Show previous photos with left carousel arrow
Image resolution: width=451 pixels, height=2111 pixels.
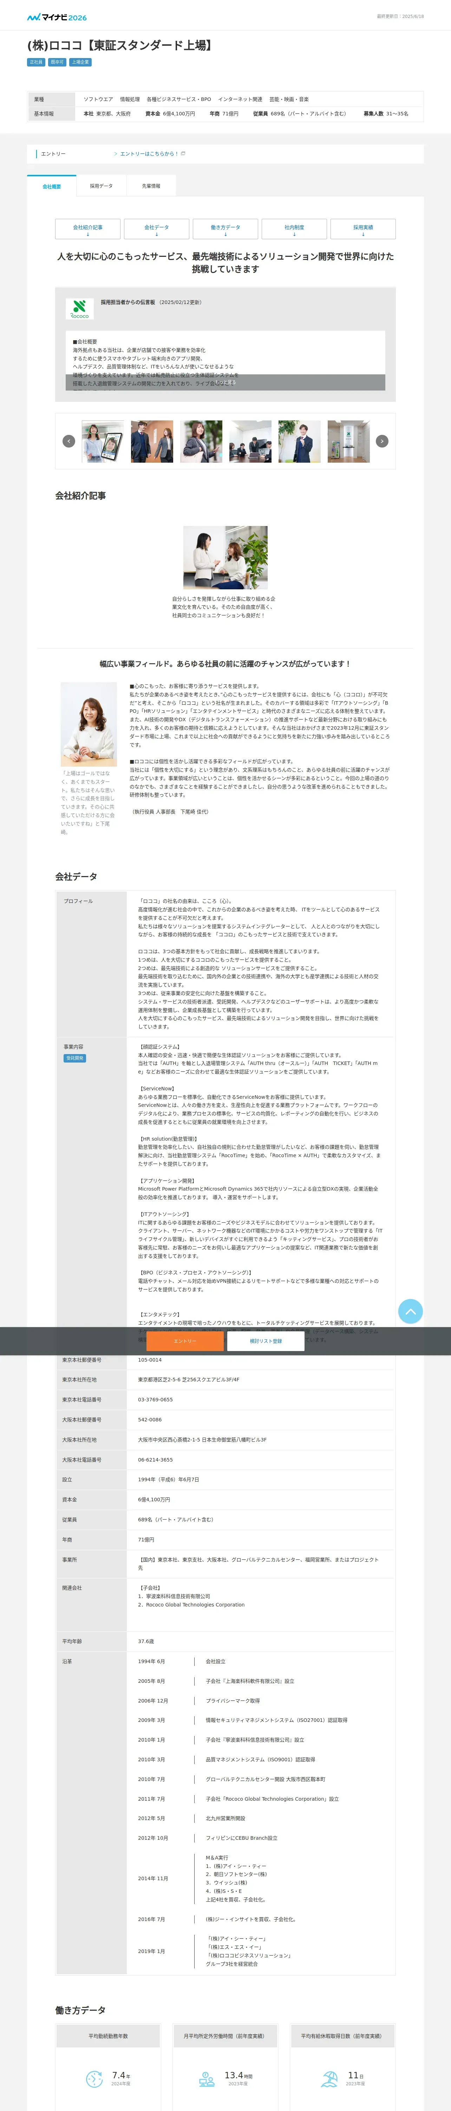tap(69, 441)
